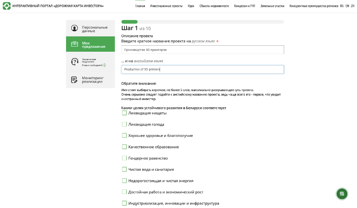Switch language to EN

[x=347, y=6]
